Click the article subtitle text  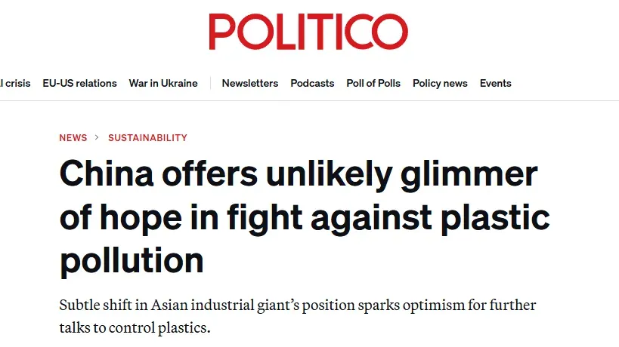[297, 318]
